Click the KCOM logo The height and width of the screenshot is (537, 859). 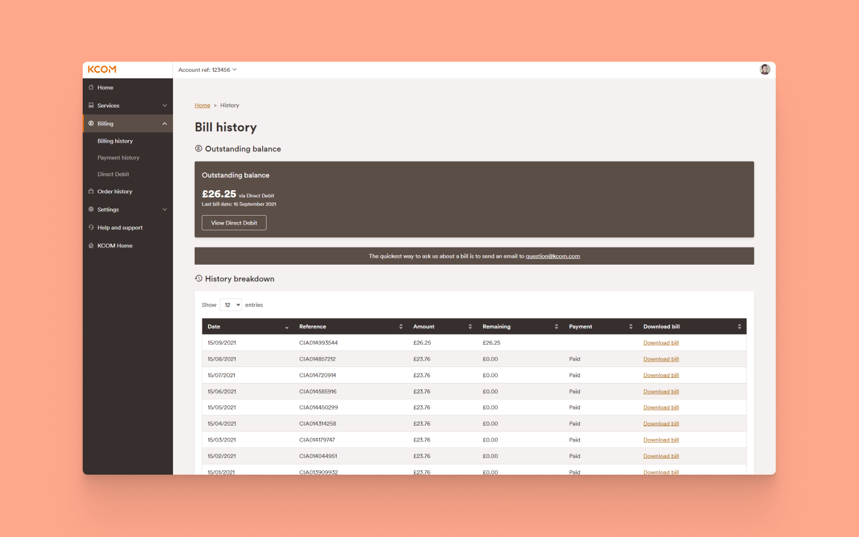(102, 69)
